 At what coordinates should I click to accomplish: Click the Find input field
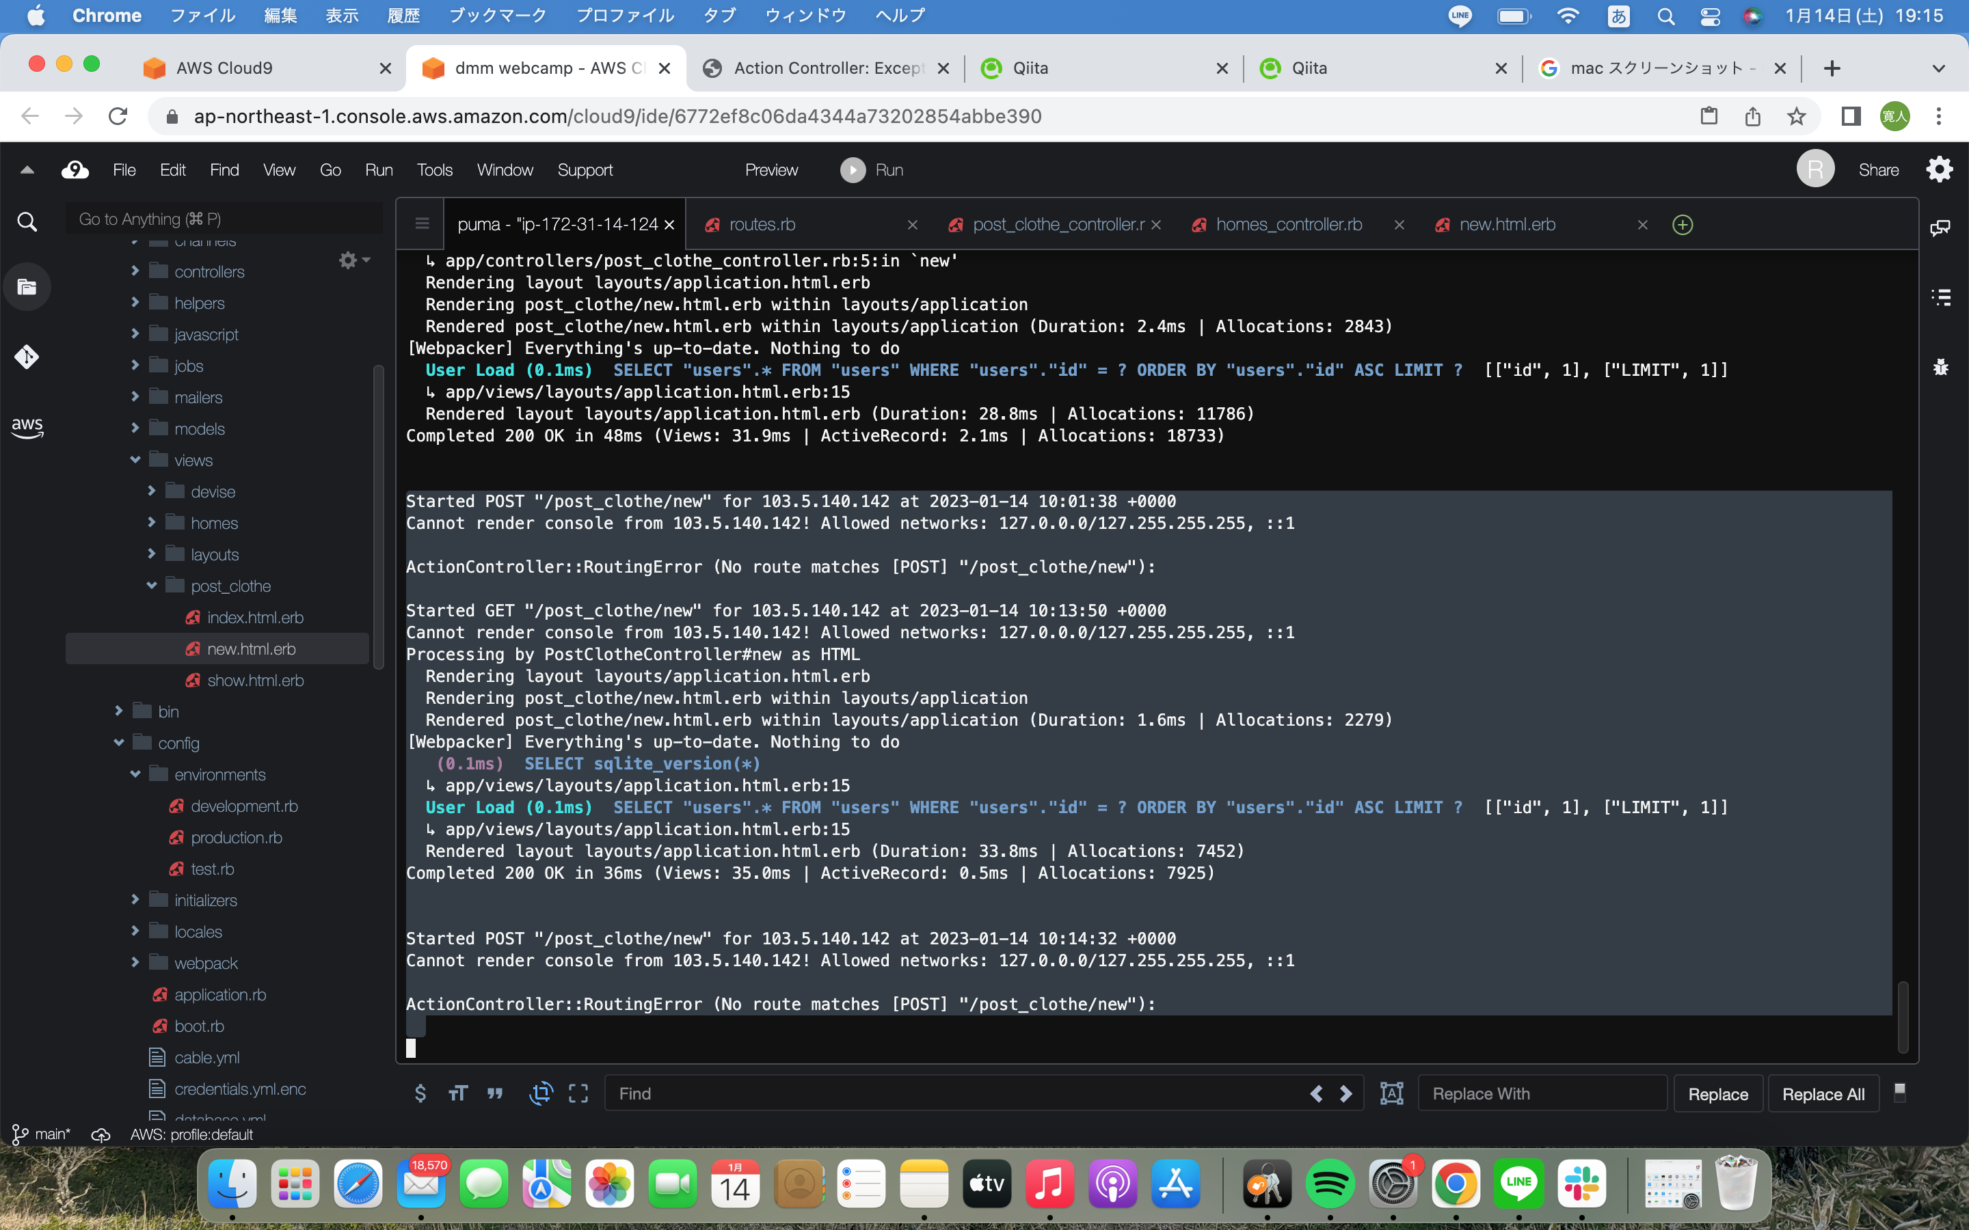(957, 1093)
